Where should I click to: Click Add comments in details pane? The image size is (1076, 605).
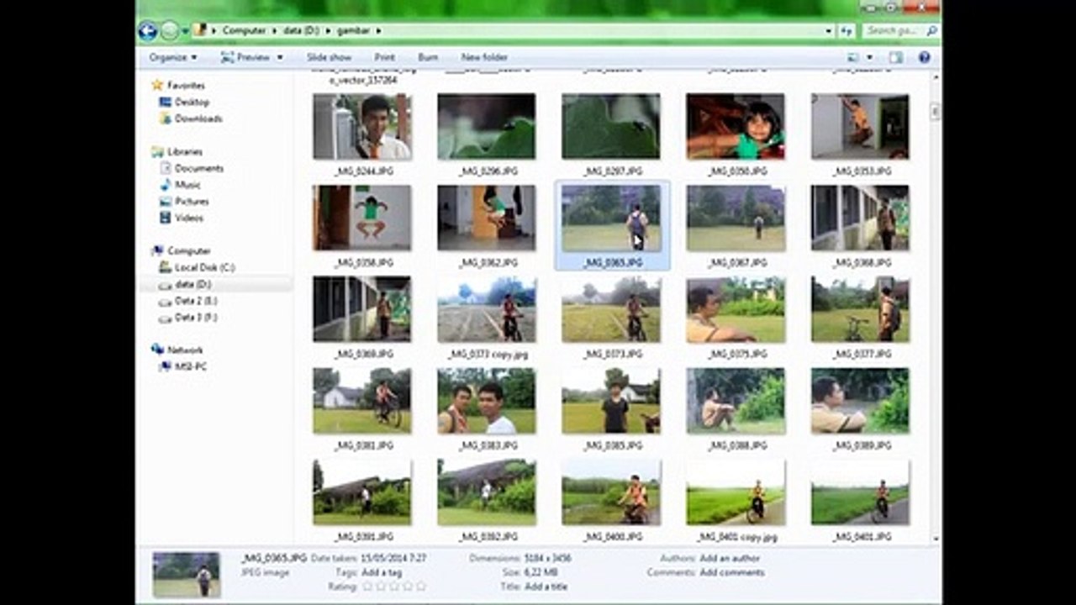[732, 572]
